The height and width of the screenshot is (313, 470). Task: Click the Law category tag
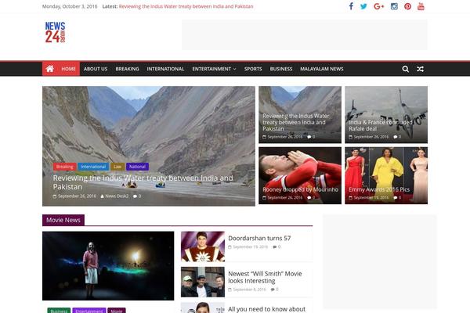117,167
